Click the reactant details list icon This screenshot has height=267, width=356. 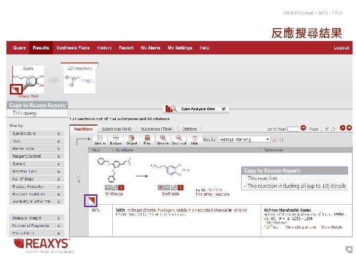coord(108,187)
